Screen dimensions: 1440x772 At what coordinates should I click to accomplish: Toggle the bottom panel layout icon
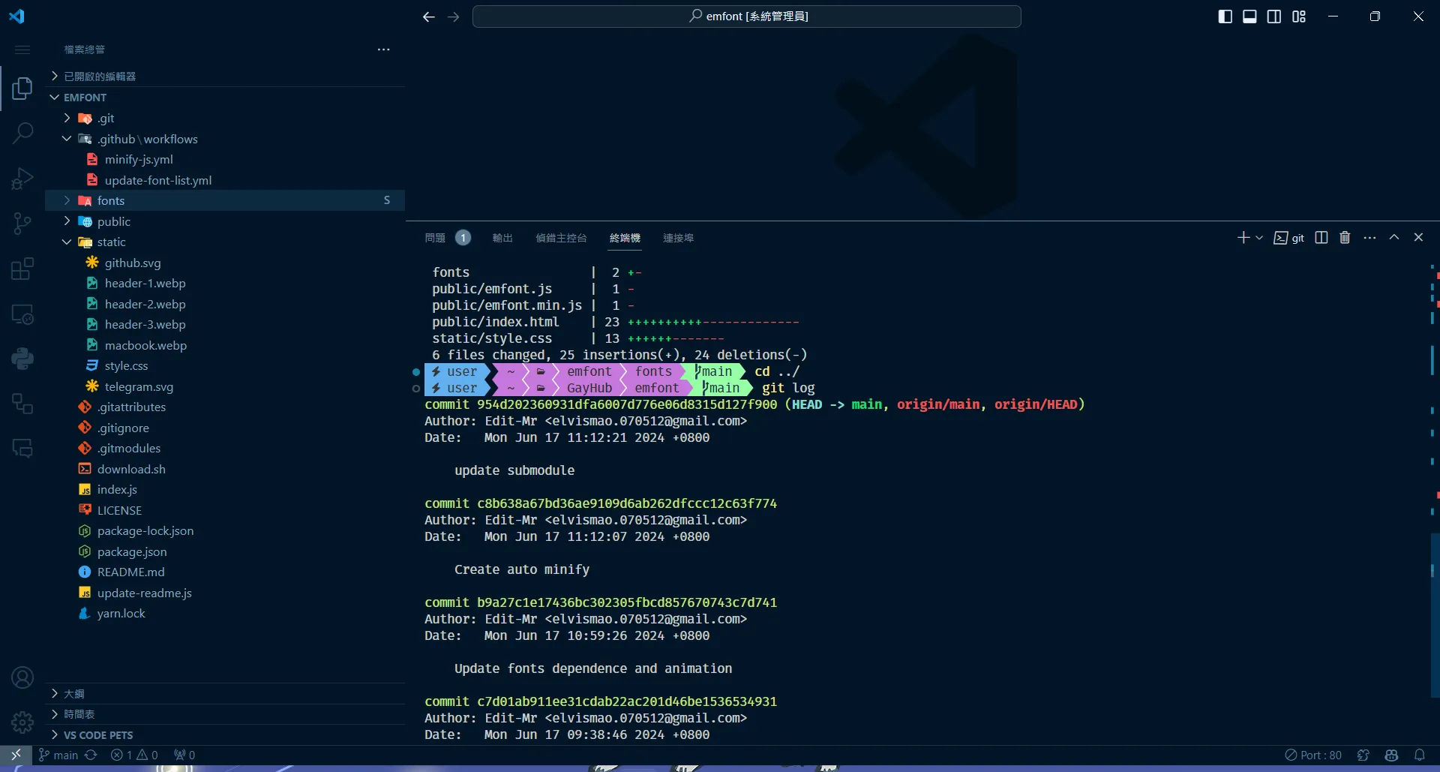(x=1249, y=17)
